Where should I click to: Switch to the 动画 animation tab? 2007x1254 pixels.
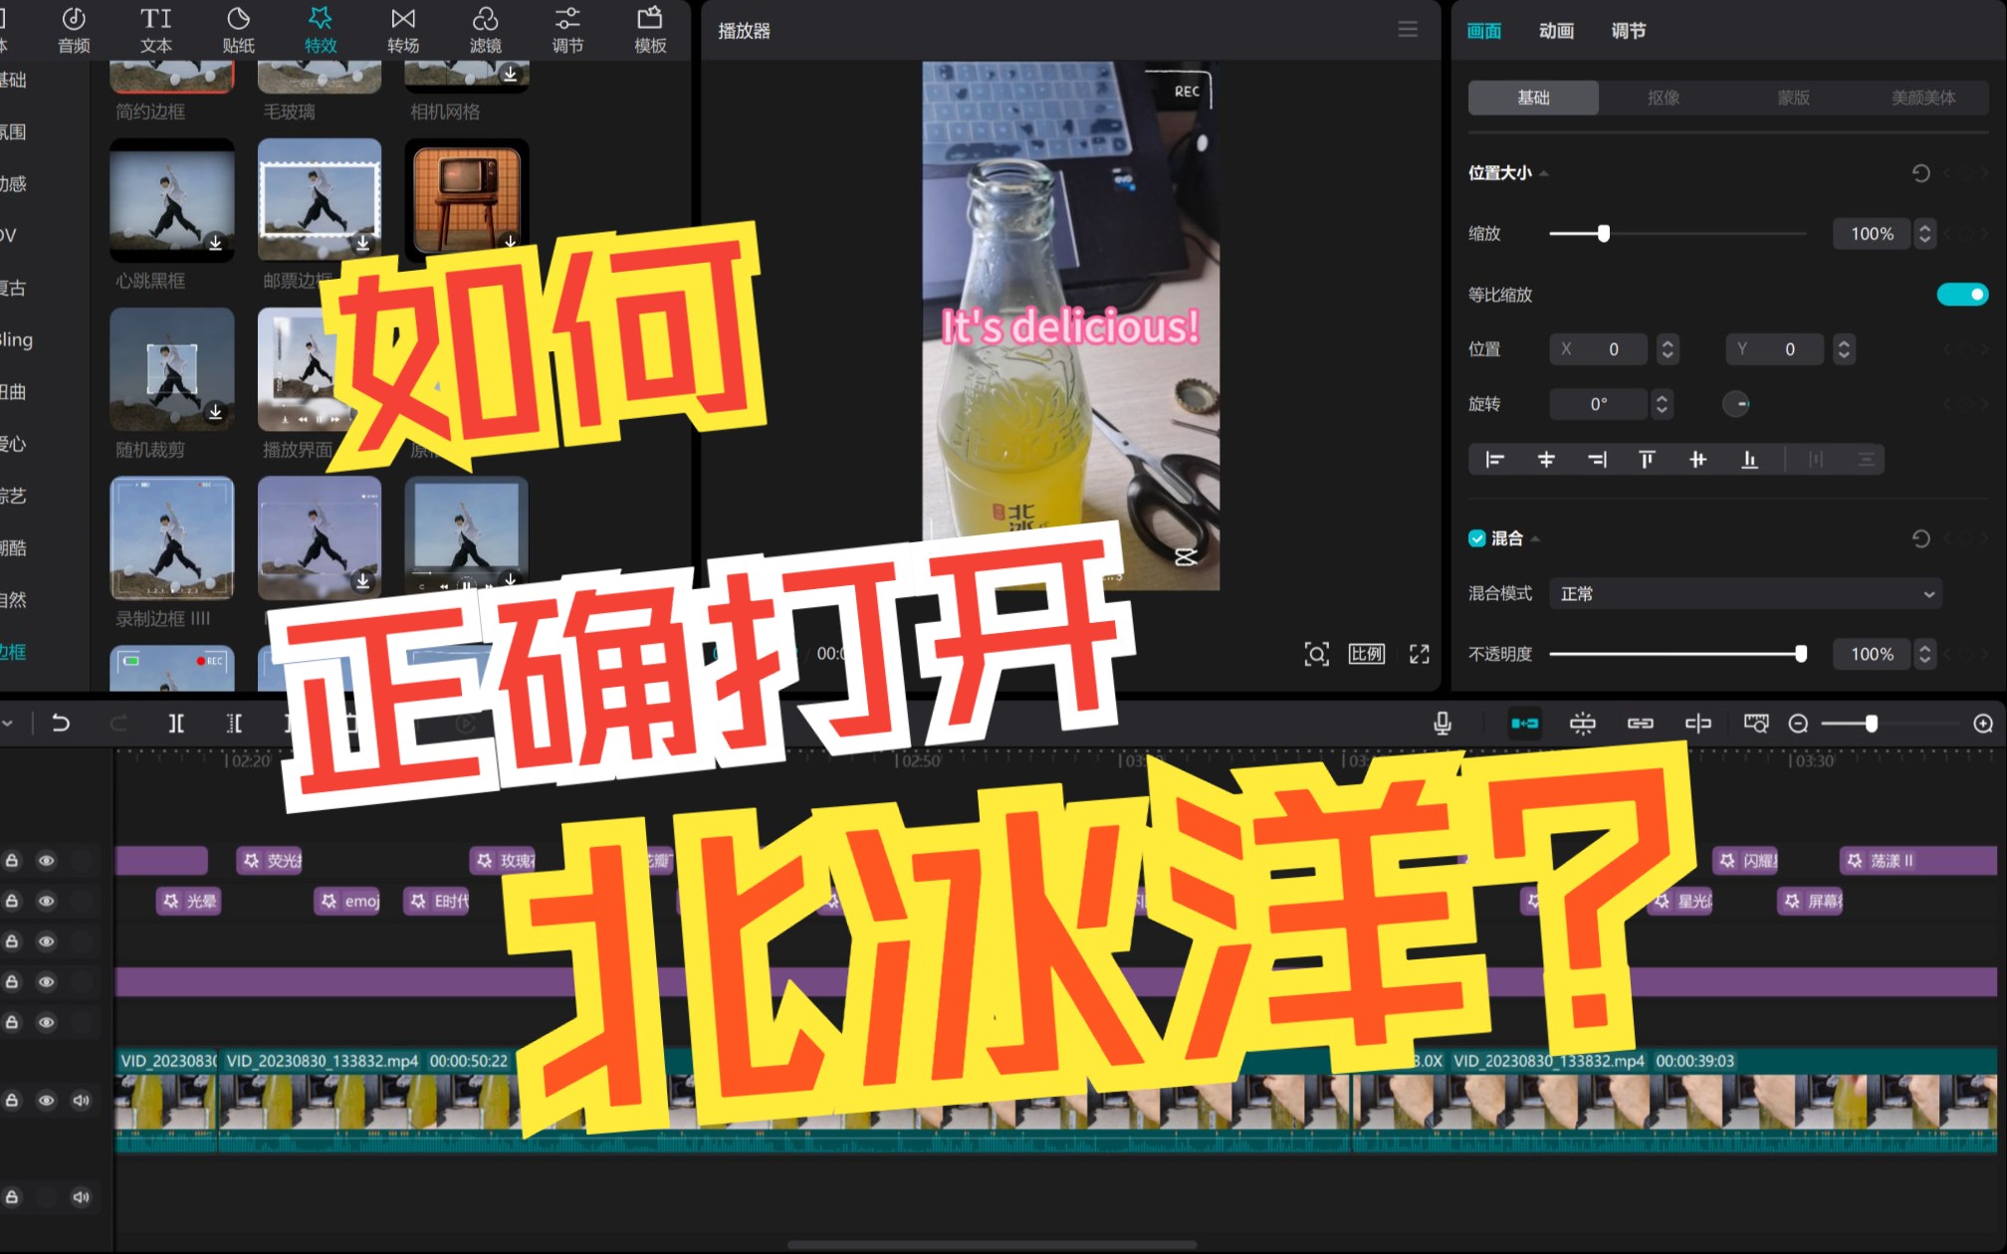tap(1556, 31)
